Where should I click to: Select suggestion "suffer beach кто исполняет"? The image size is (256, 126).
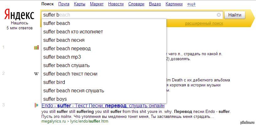73,32
